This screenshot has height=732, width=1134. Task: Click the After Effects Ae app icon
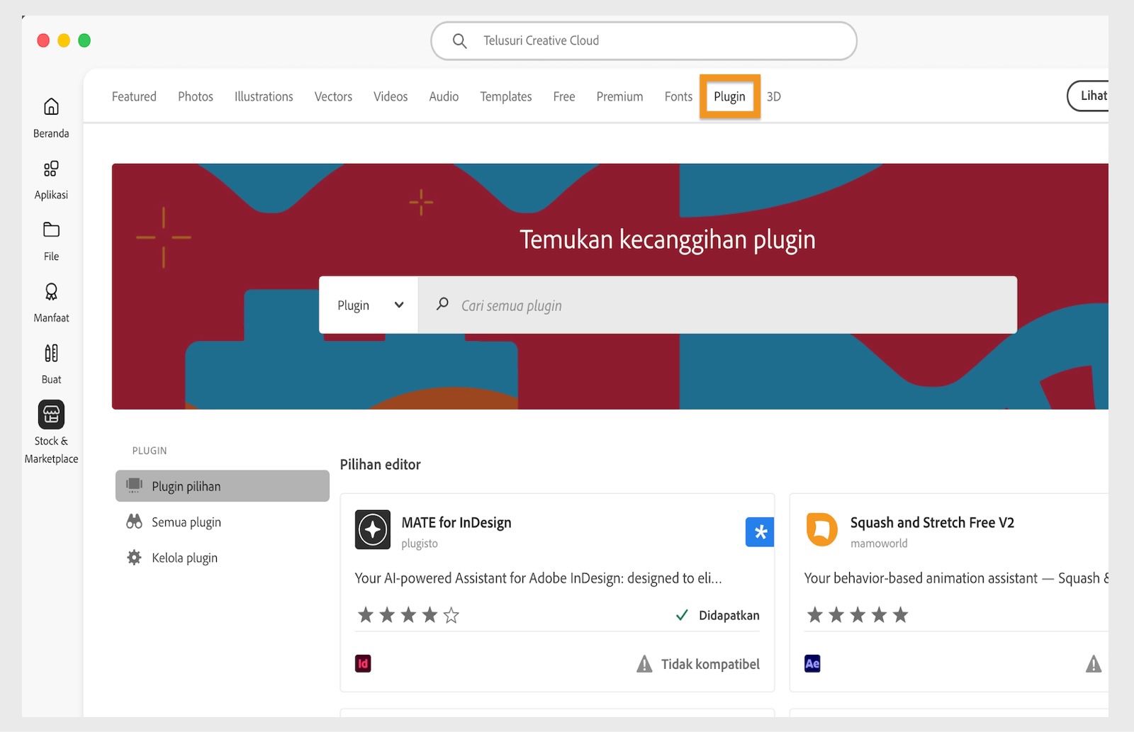812,664
